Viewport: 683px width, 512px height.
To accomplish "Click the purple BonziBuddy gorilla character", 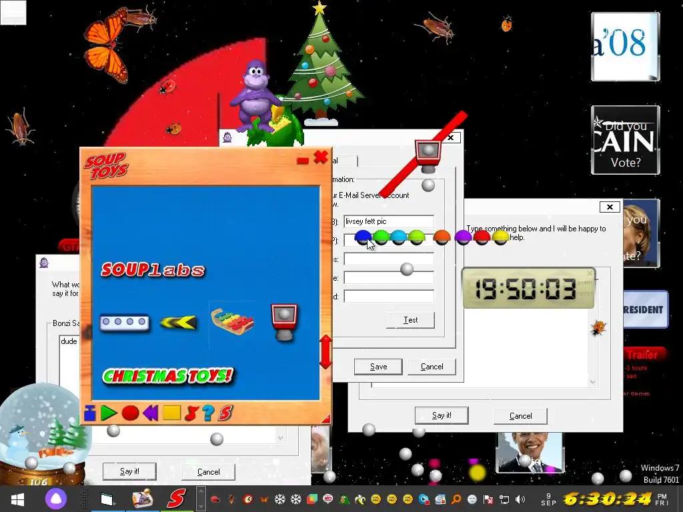I will tap(255, 96).
